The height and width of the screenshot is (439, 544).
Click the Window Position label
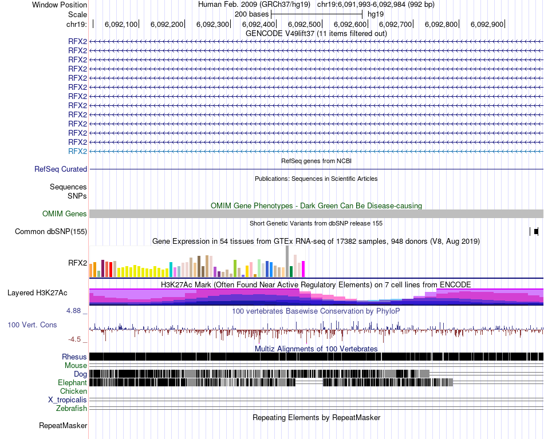click(60, 5)
